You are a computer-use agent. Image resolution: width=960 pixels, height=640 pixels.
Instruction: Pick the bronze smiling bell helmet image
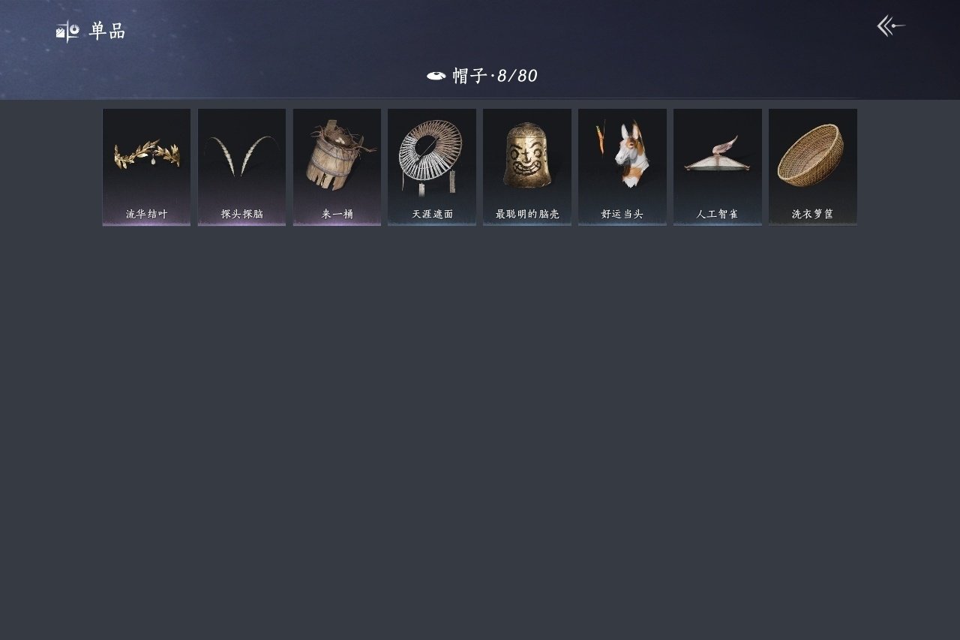click(527, 155)
